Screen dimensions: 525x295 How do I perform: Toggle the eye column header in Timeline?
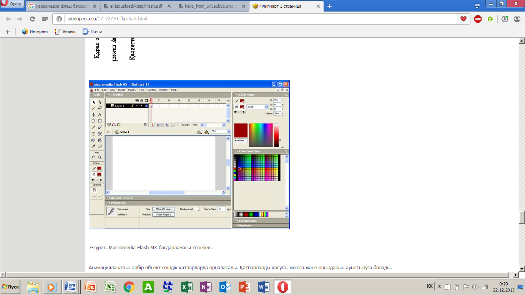click(137, 101)
